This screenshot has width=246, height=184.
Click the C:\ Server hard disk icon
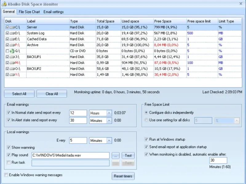[x=12, y=27]
